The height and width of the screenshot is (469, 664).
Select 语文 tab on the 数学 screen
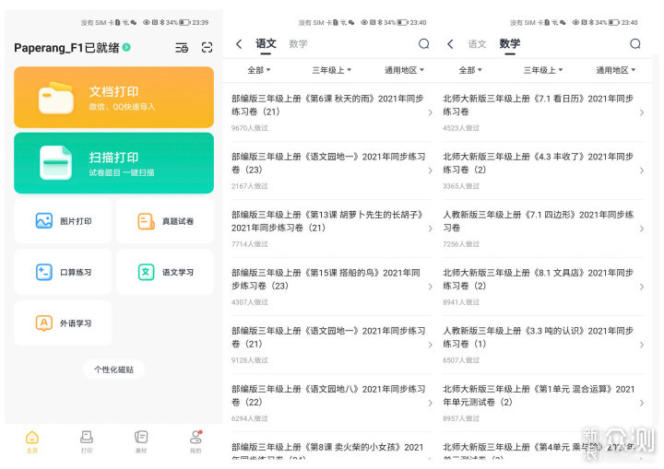coord(478,44)
